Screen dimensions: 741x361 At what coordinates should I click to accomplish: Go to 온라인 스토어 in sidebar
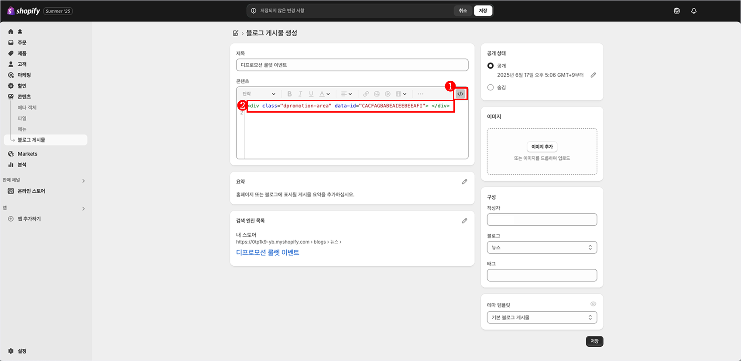tap(31, 191)
